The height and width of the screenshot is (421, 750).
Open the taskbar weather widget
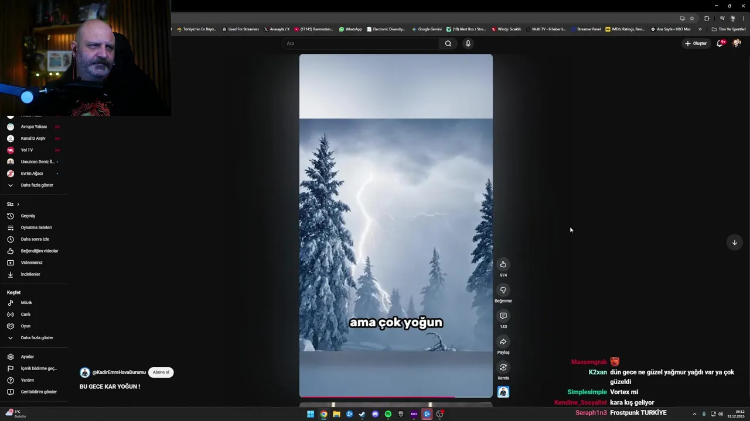click(16, 413)
